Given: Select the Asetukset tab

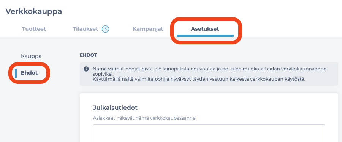Looking at the screenshot, I should point(205,29).
